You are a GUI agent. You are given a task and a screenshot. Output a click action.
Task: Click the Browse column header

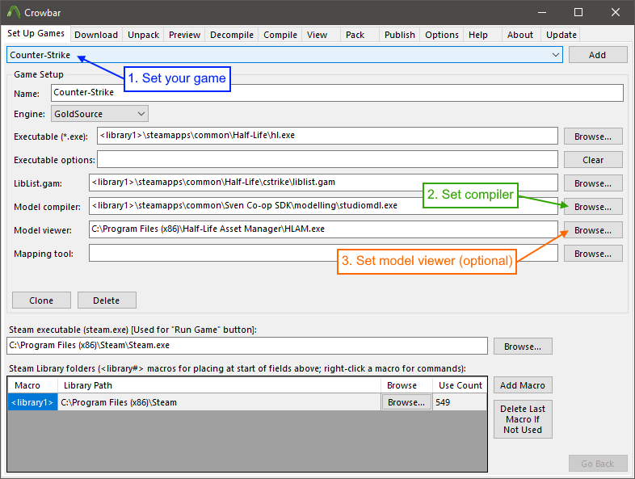coord(406,385)
